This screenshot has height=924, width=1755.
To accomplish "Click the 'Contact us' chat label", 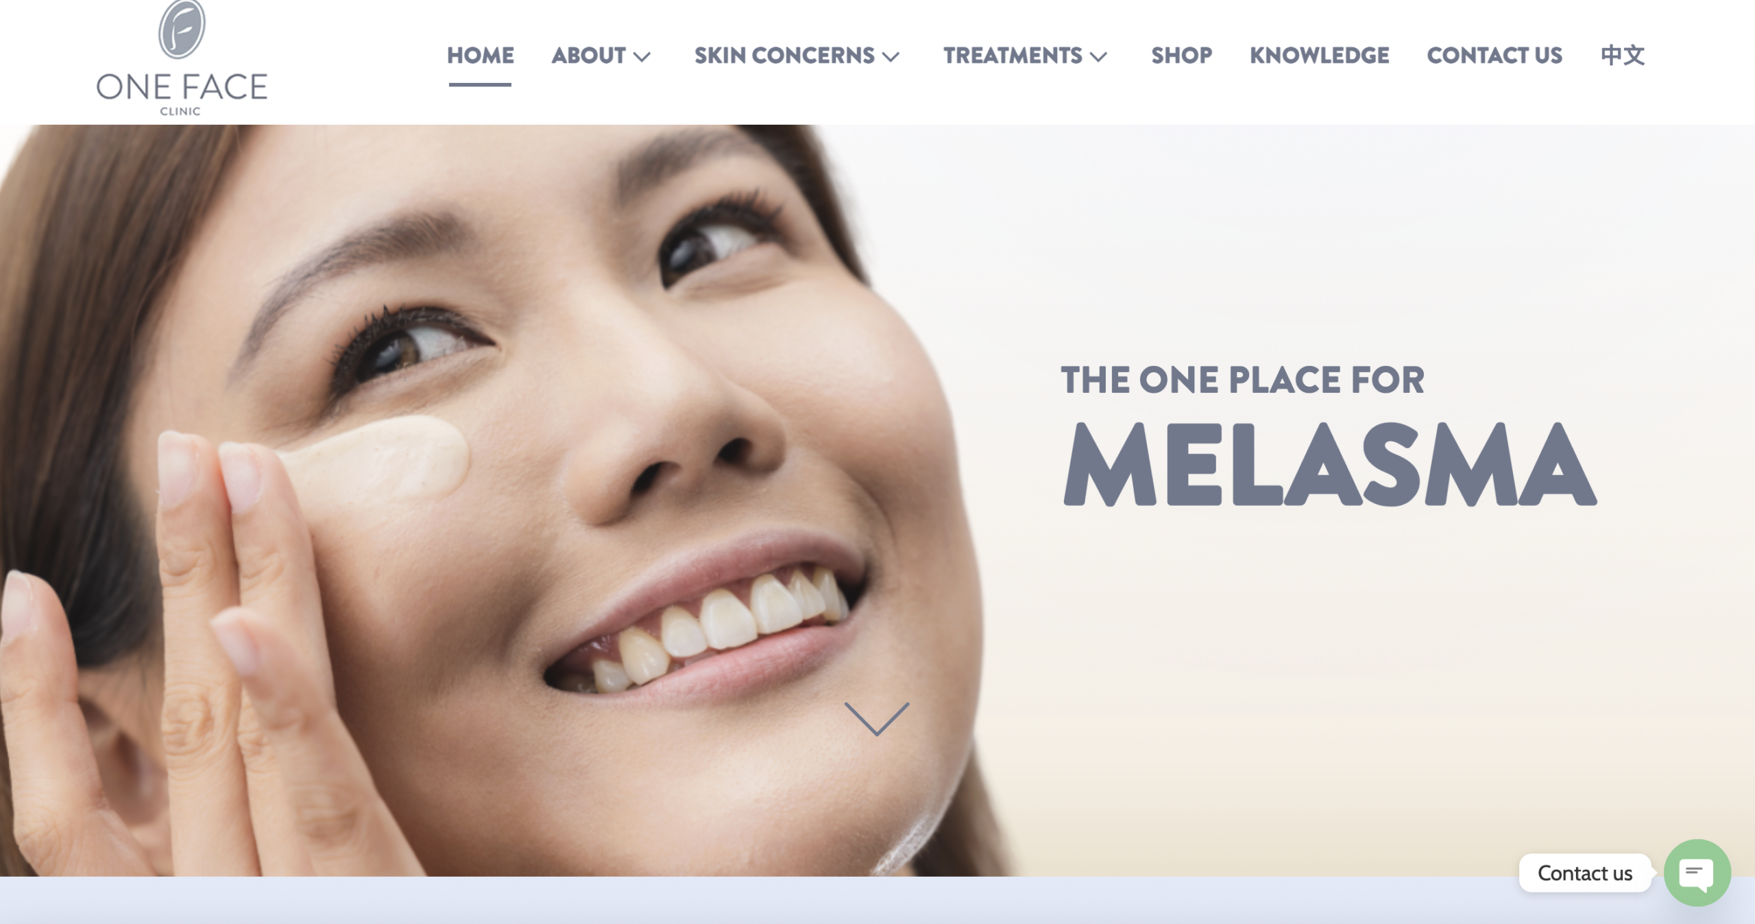I will (1584, 873).
